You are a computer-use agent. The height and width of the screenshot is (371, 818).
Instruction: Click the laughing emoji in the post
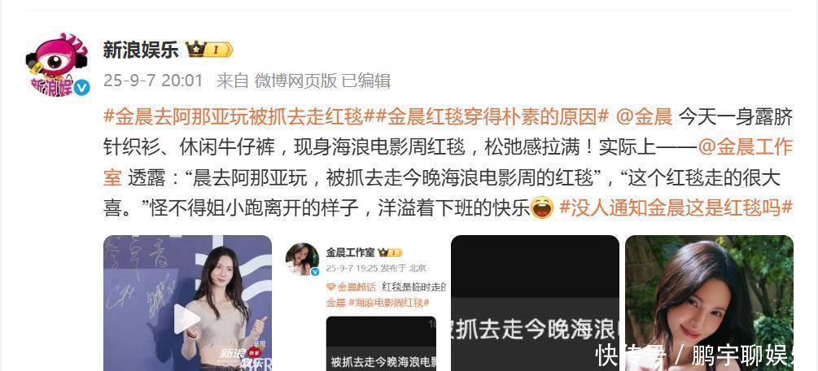coord(542,207)
